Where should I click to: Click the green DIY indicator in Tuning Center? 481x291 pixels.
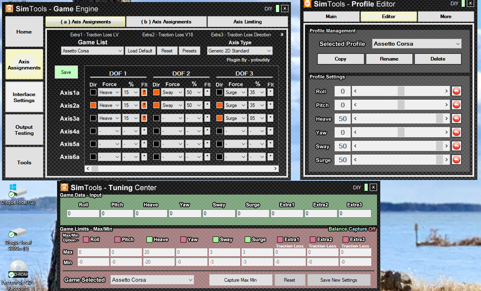(366, 187)
